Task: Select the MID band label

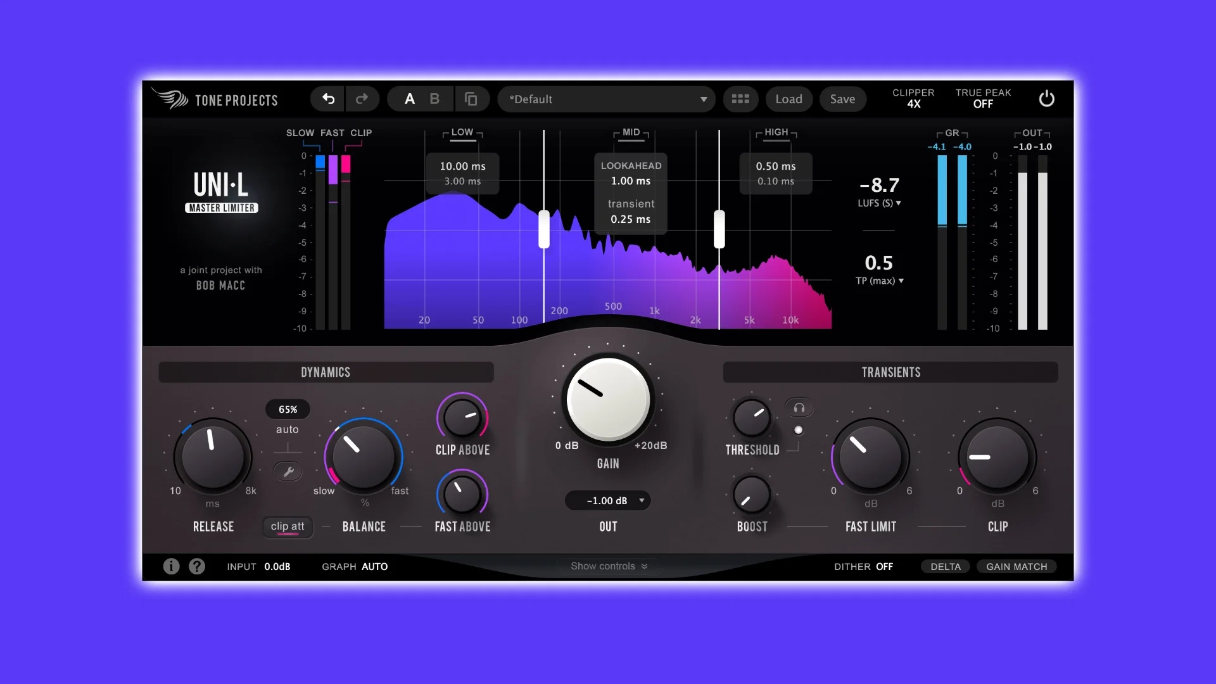Action: click(631, 132)
